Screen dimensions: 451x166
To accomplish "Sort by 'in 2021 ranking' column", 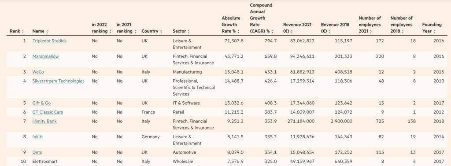I will pos(135,31).
